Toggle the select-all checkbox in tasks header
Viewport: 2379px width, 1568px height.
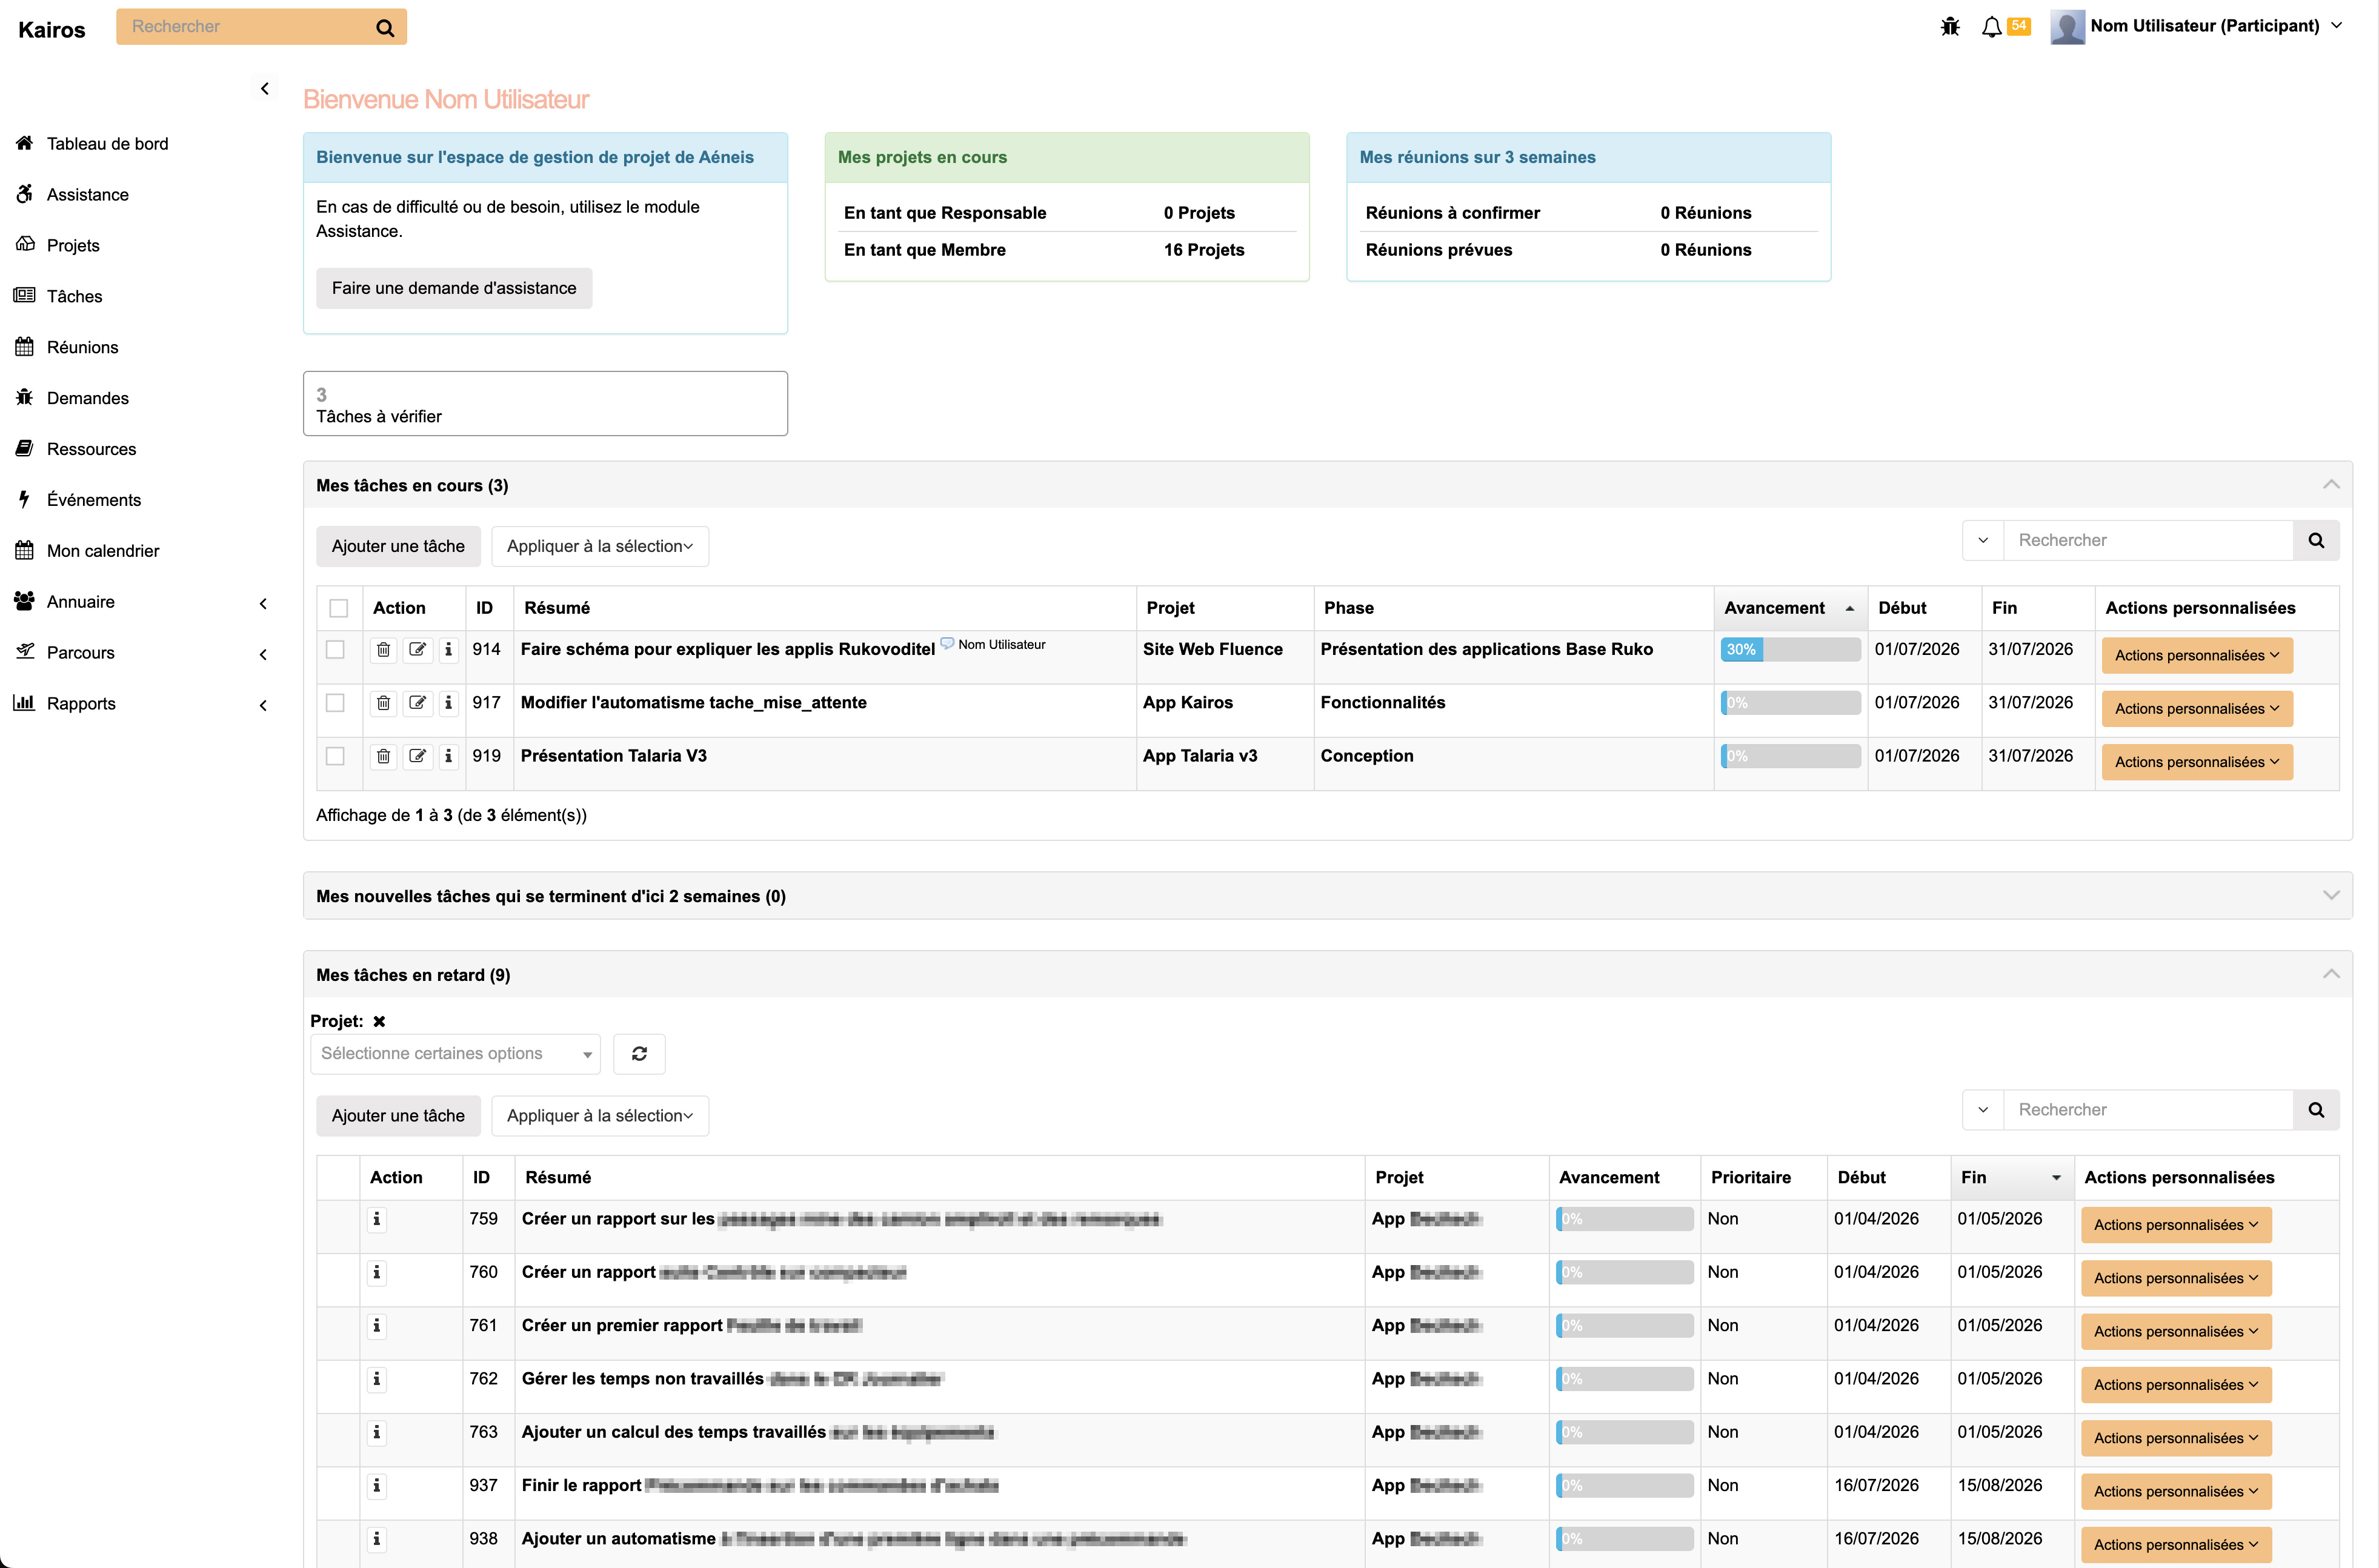point(339,608)
